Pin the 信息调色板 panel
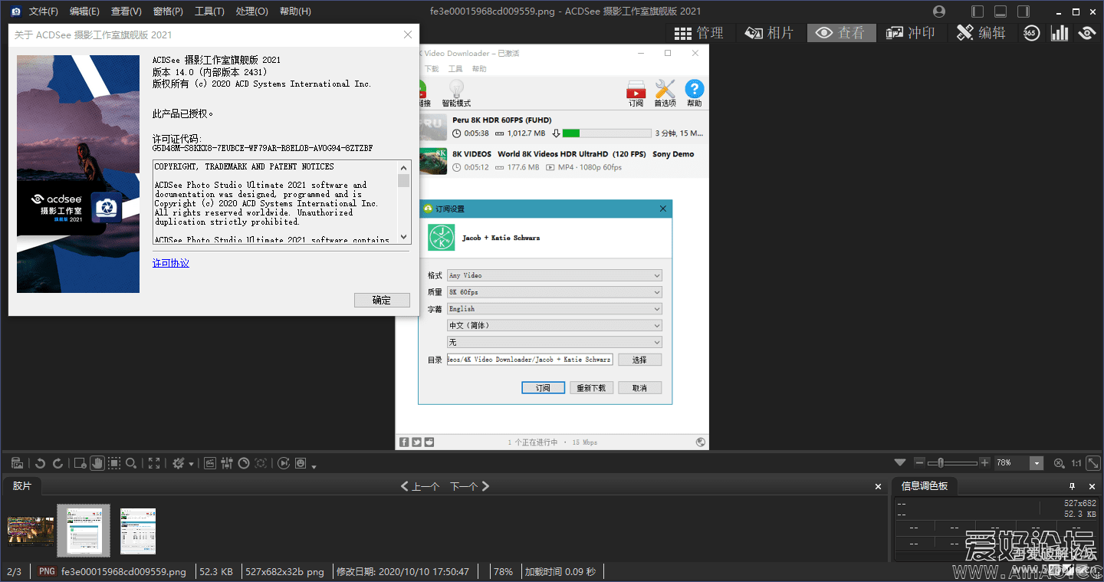The width and height of the screenshot is (1104, 582). coord(1073,486)
